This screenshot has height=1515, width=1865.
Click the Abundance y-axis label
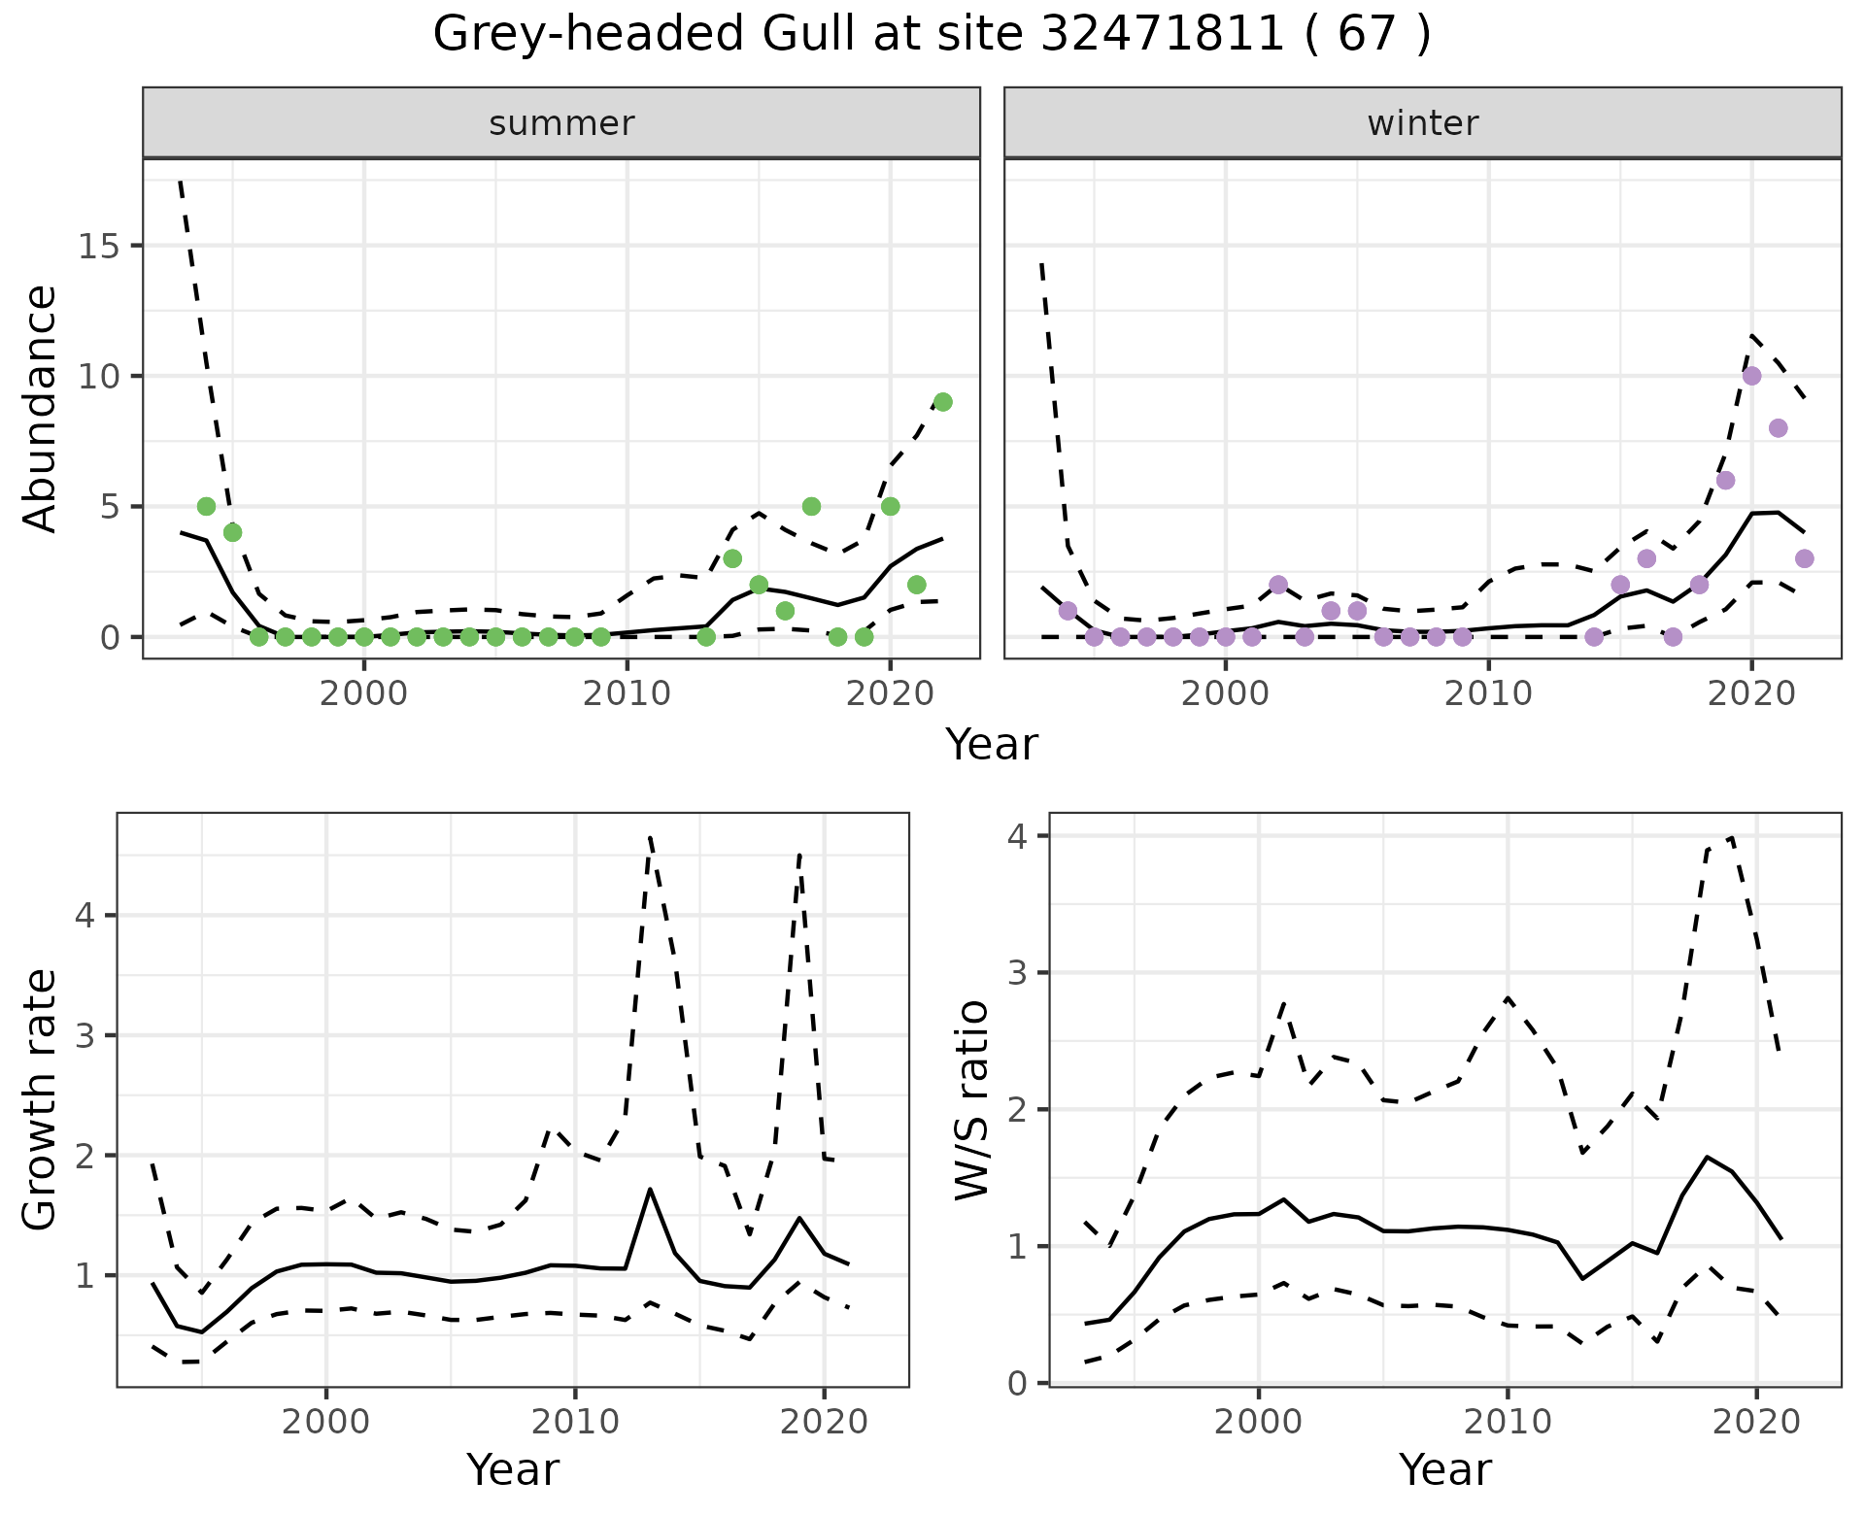click(x=41, y=408)
